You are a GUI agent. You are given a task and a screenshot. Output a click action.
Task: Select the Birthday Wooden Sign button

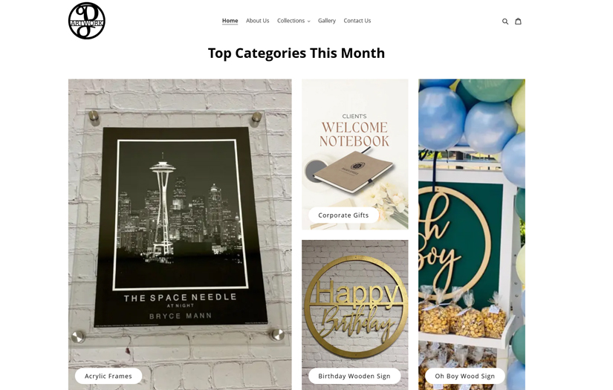tap(354, 376)
